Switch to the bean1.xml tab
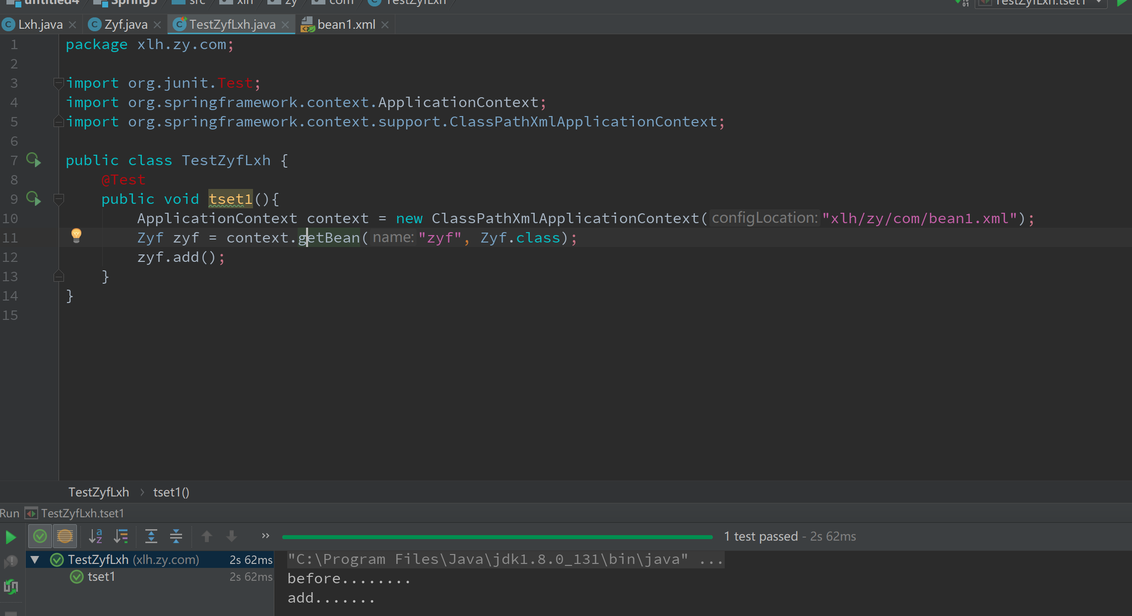Viewport: 1132px width, 616px height. click(346, 24)
